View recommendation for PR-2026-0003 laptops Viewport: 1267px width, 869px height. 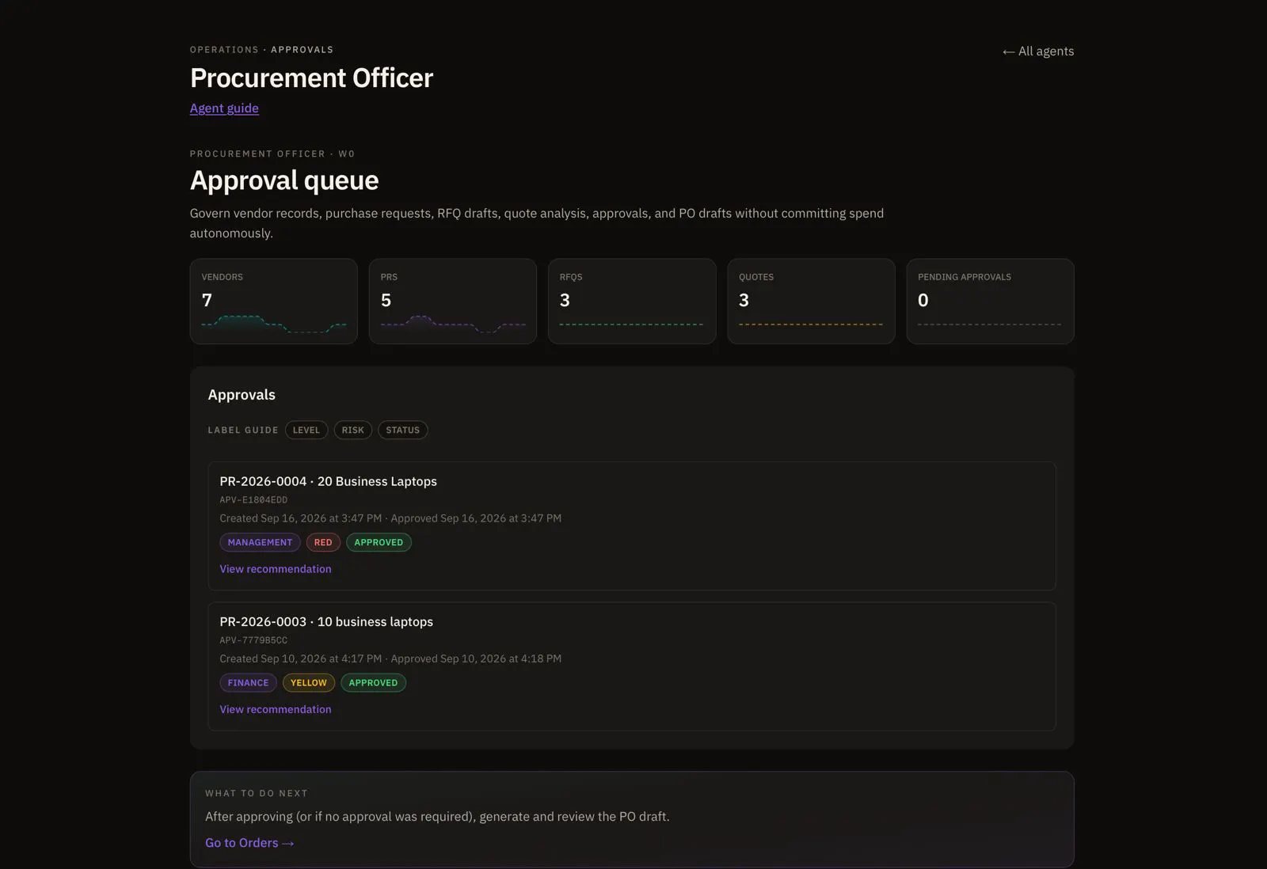coord(276,709)
